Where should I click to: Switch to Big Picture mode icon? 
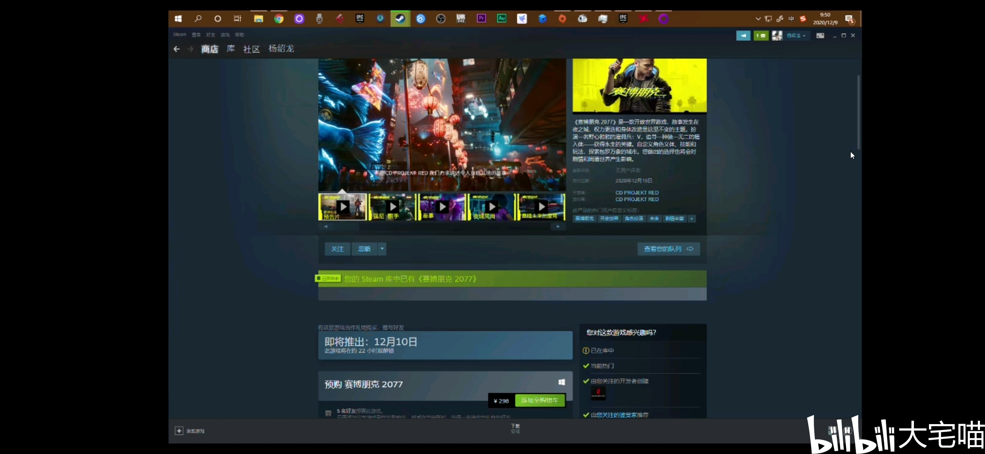tap(820, 36)
